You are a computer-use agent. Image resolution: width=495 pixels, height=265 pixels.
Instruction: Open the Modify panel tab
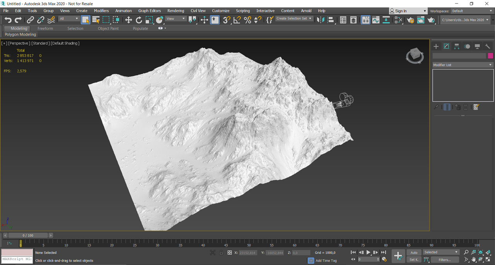(446, 46)
